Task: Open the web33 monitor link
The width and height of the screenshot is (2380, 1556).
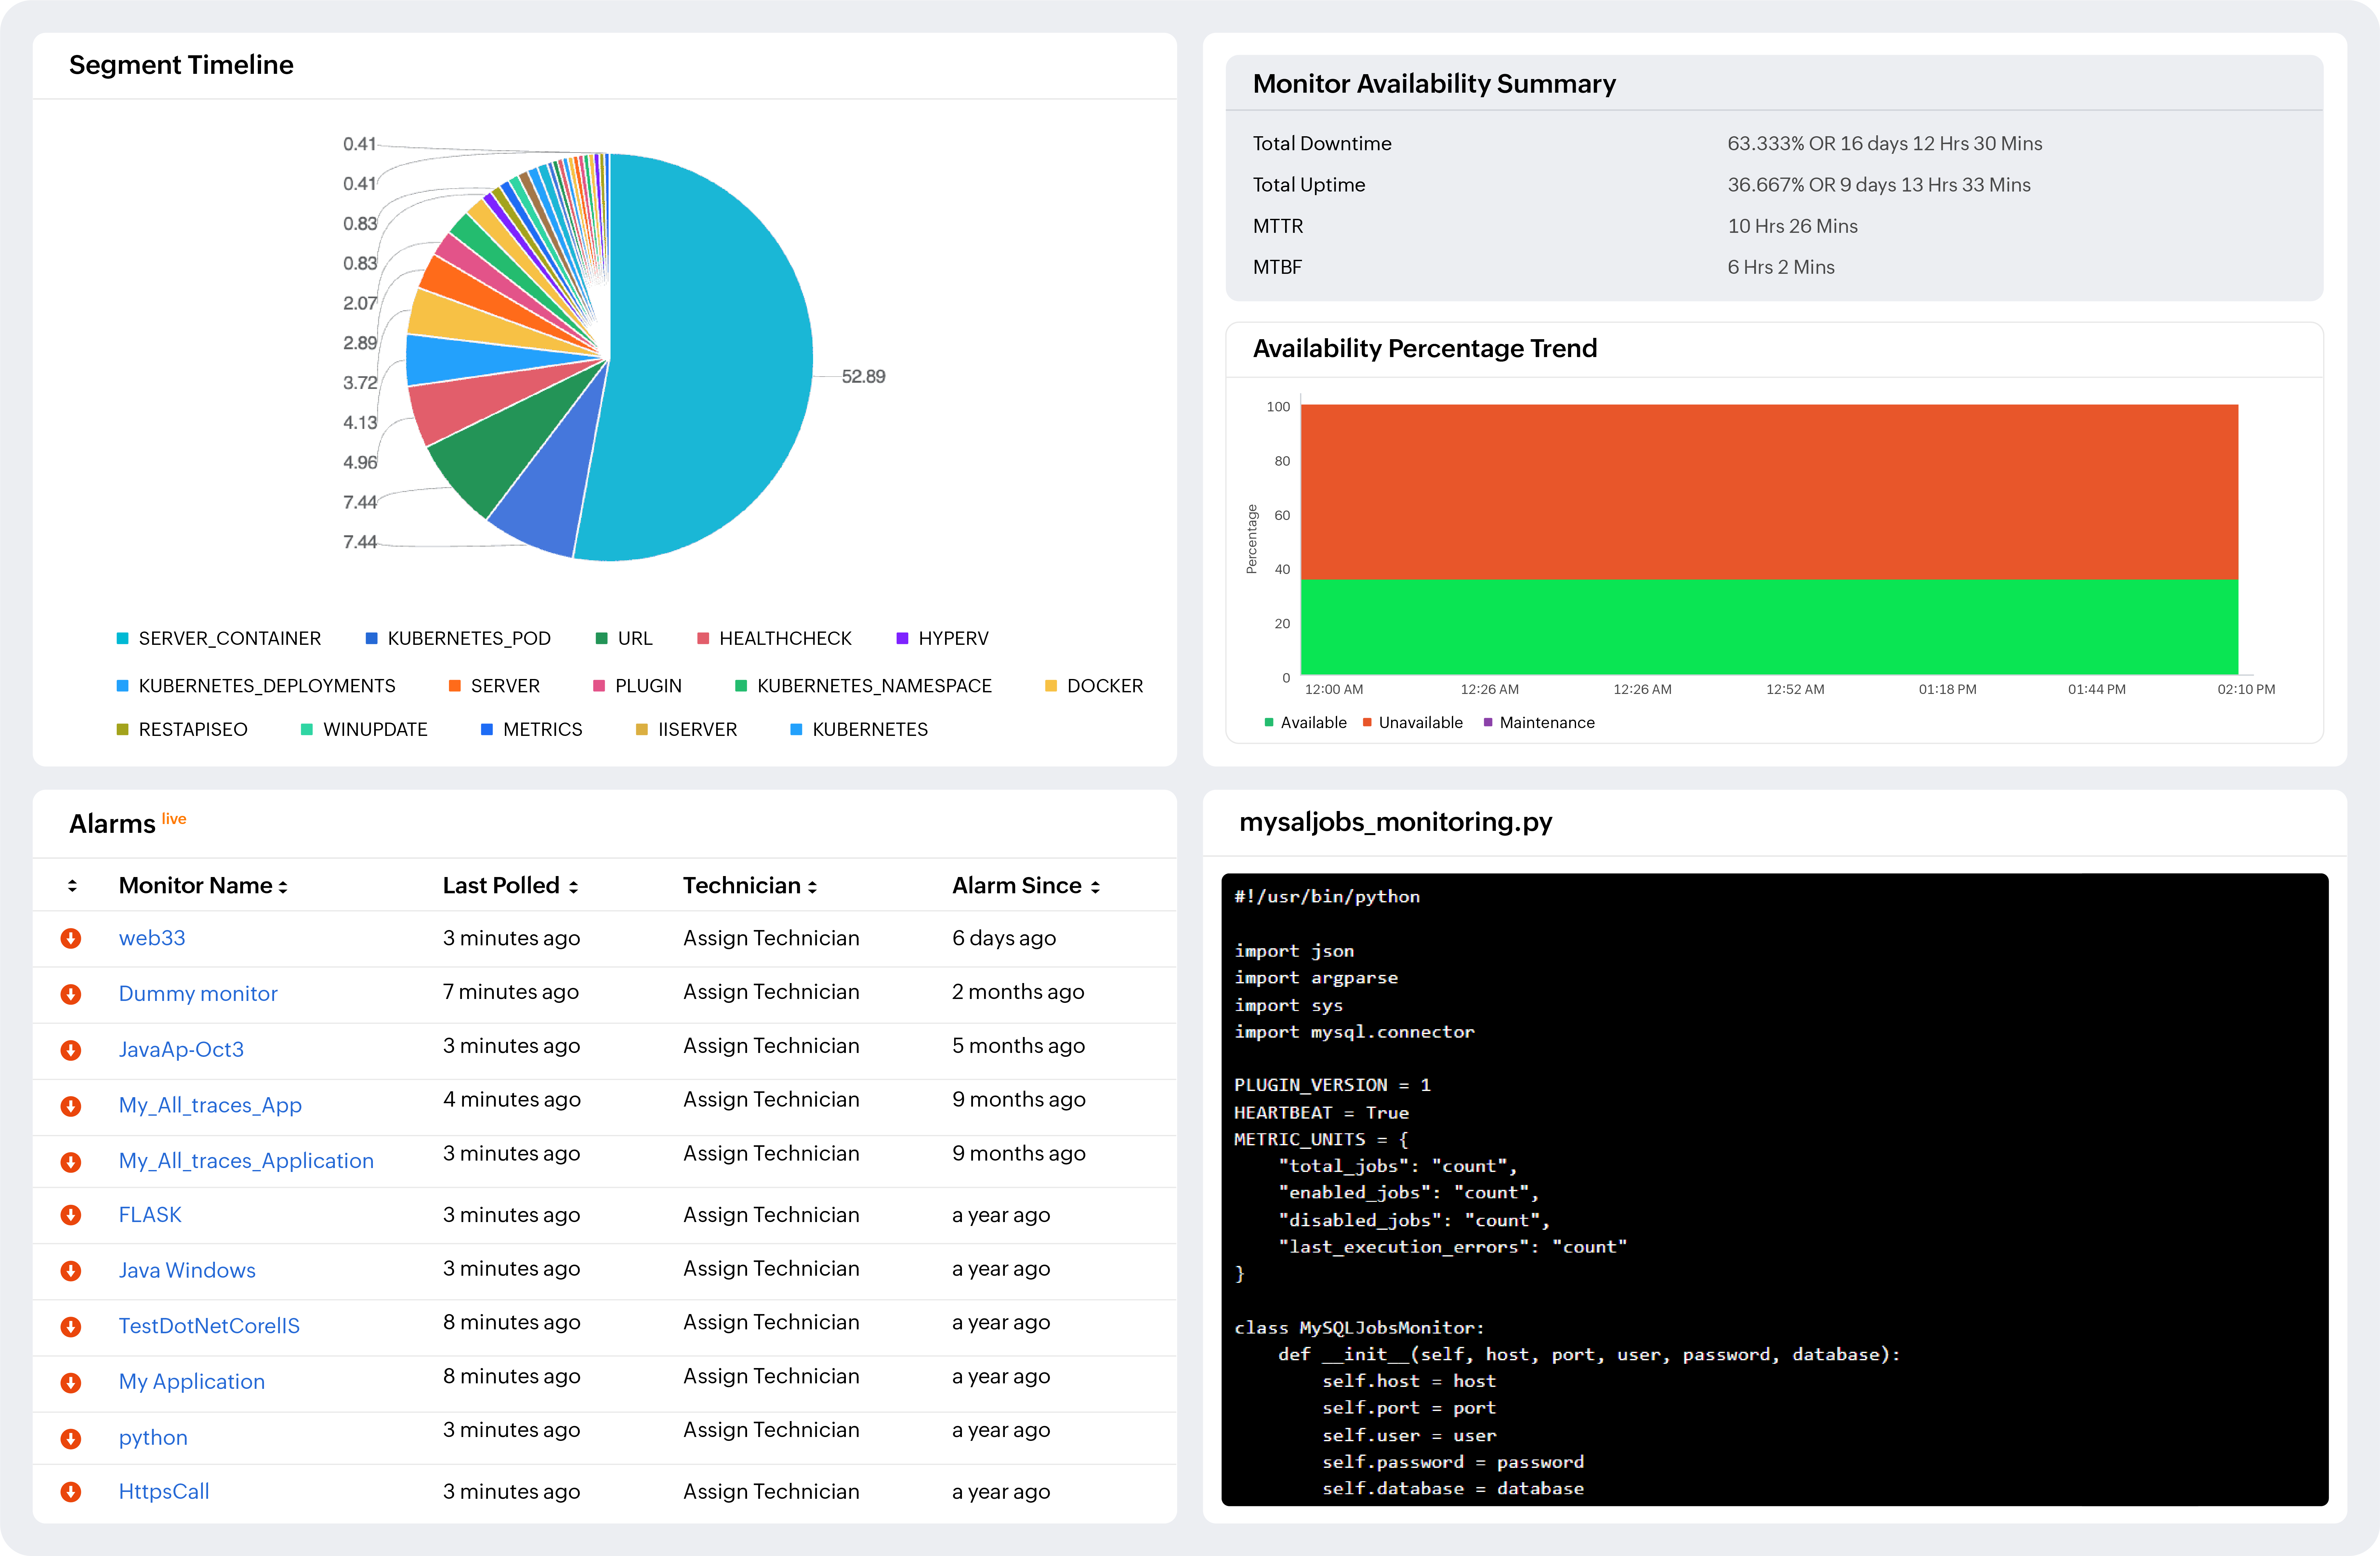Action: (x=152, y=938)
